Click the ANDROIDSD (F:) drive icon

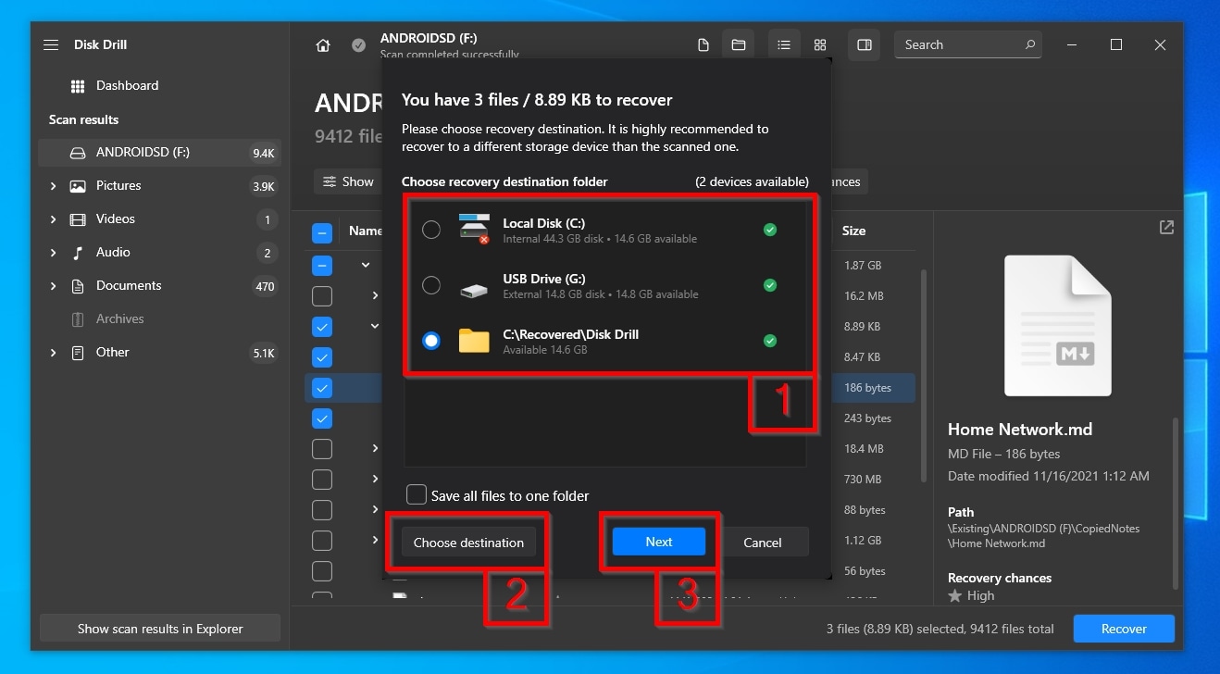point(79,153)
